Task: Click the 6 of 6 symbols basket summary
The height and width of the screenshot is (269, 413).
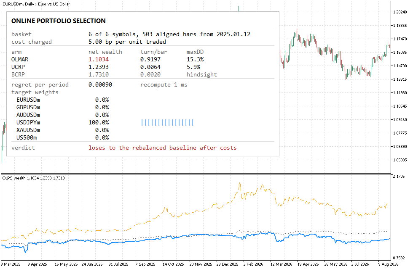Action: click(169, 34)
